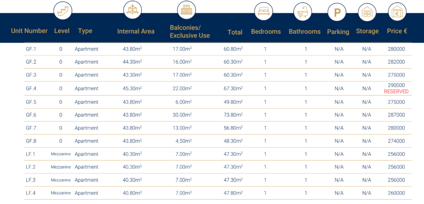Click the balcony icon in header
The width and height of the screenshot is (424, 204).
186,10
